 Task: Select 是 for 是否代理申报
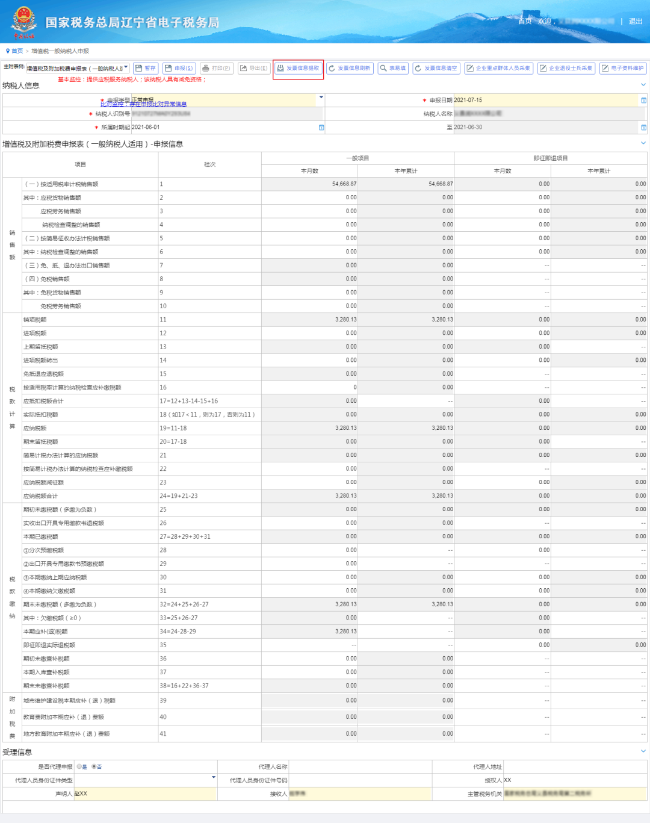pos(79,767)
